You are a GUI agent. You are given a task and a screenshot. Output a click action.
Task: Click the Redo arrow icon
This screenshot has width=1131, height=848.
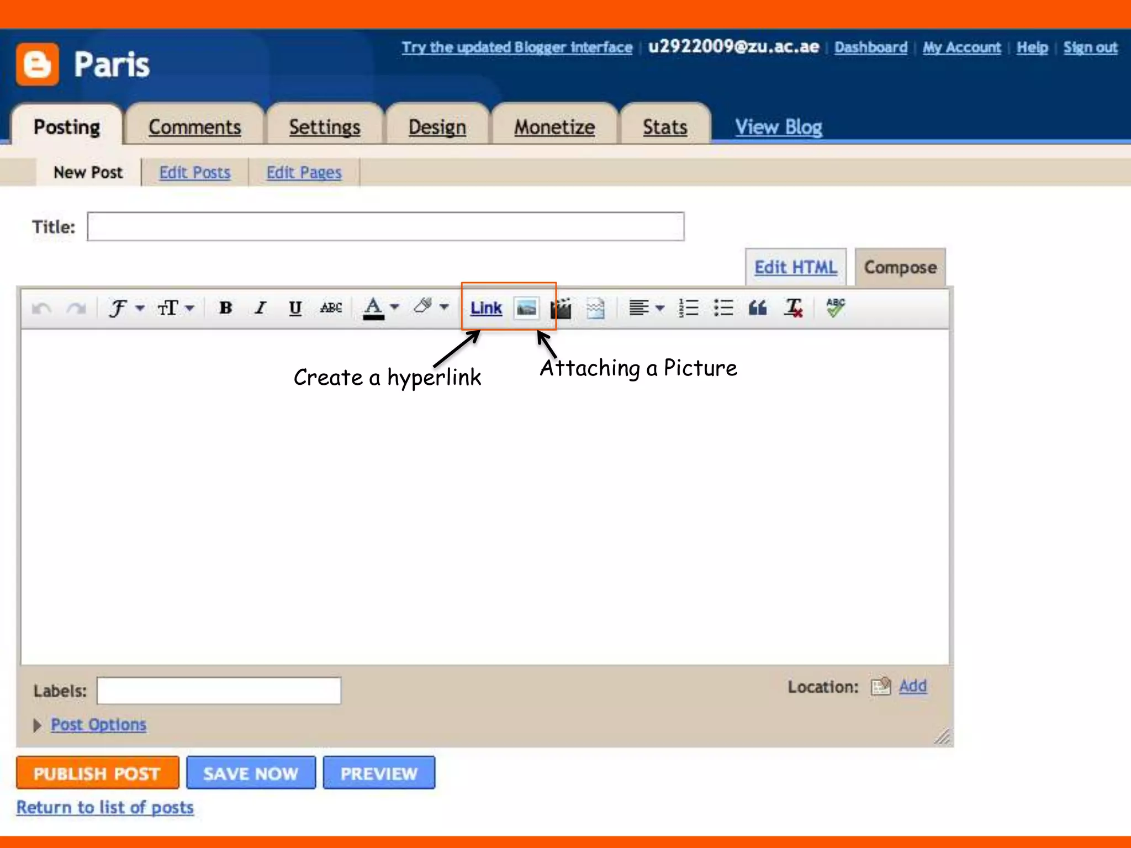pos(76,308)
